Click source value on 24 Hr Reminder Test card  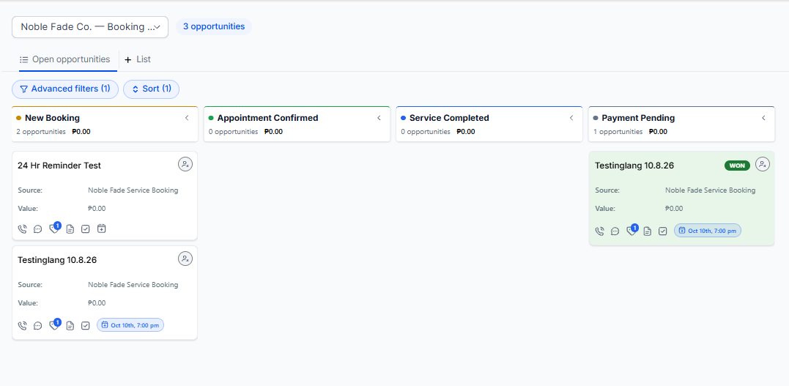(133, 190)
